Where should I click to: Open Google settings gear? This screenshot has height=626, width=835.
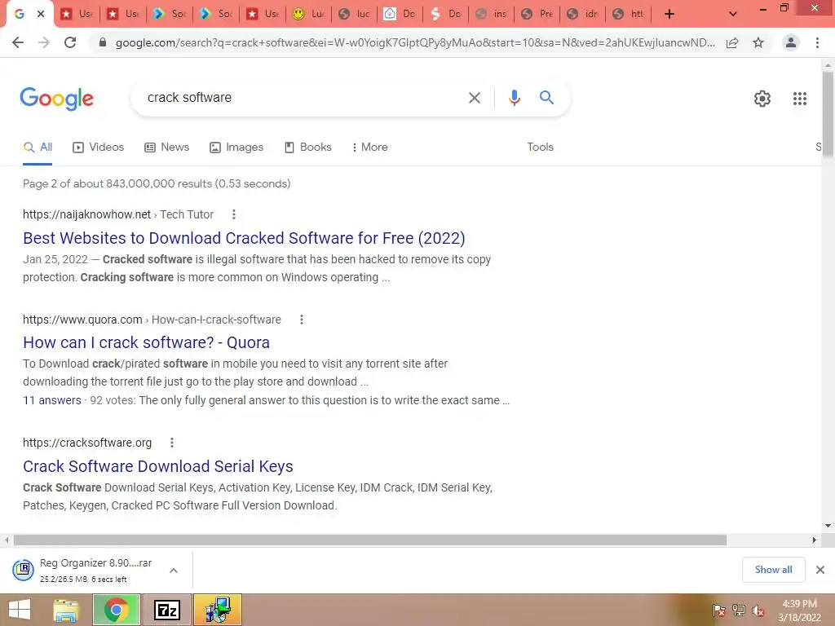point(762,99)
